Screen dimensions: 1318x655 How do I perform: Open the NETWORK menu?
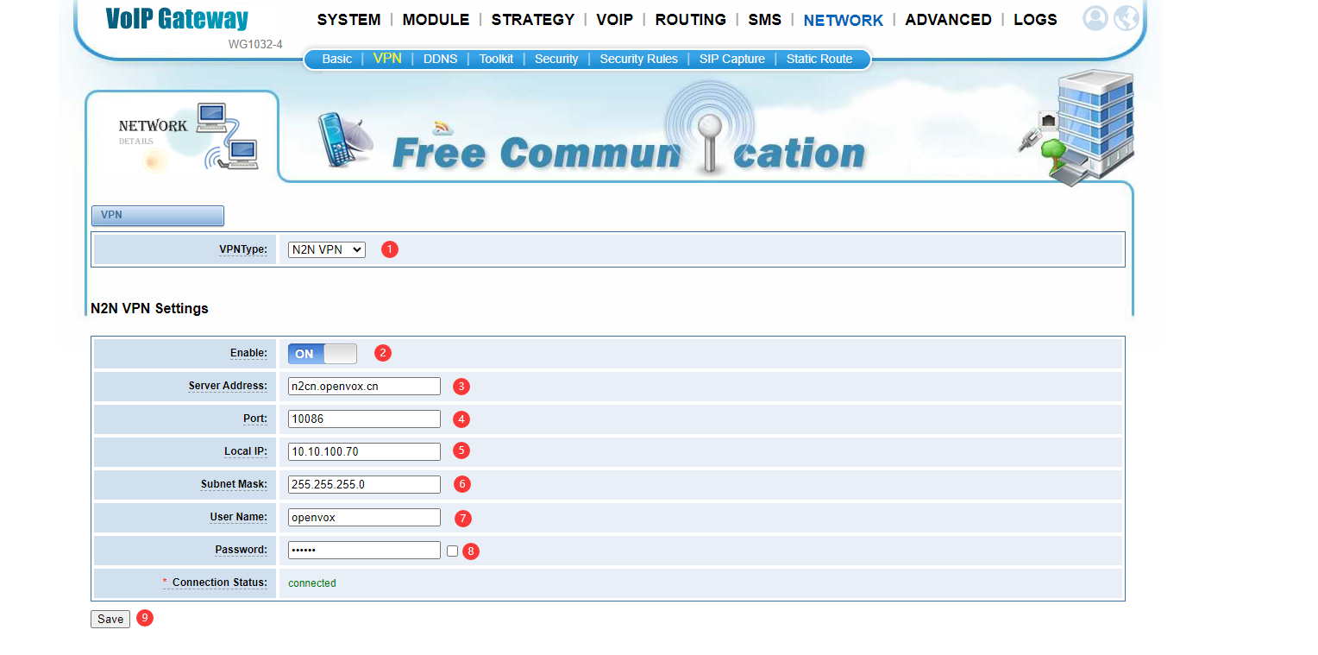click(x=844, y=20)
